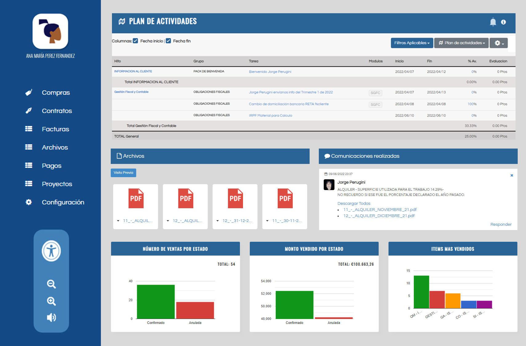Image resolution: width=526 pixels, height=346 pixels.
Task: Toggle the speaker audio icon
Action: pos(51,317)
